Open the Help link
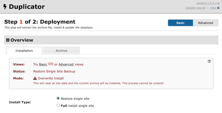 click(x=213, y=8)
